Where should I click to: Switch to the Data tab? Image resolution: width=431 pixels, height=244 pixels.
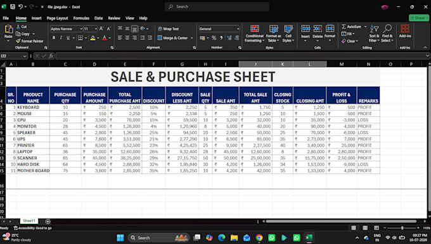pyautogui.click(x=98, y=18)
